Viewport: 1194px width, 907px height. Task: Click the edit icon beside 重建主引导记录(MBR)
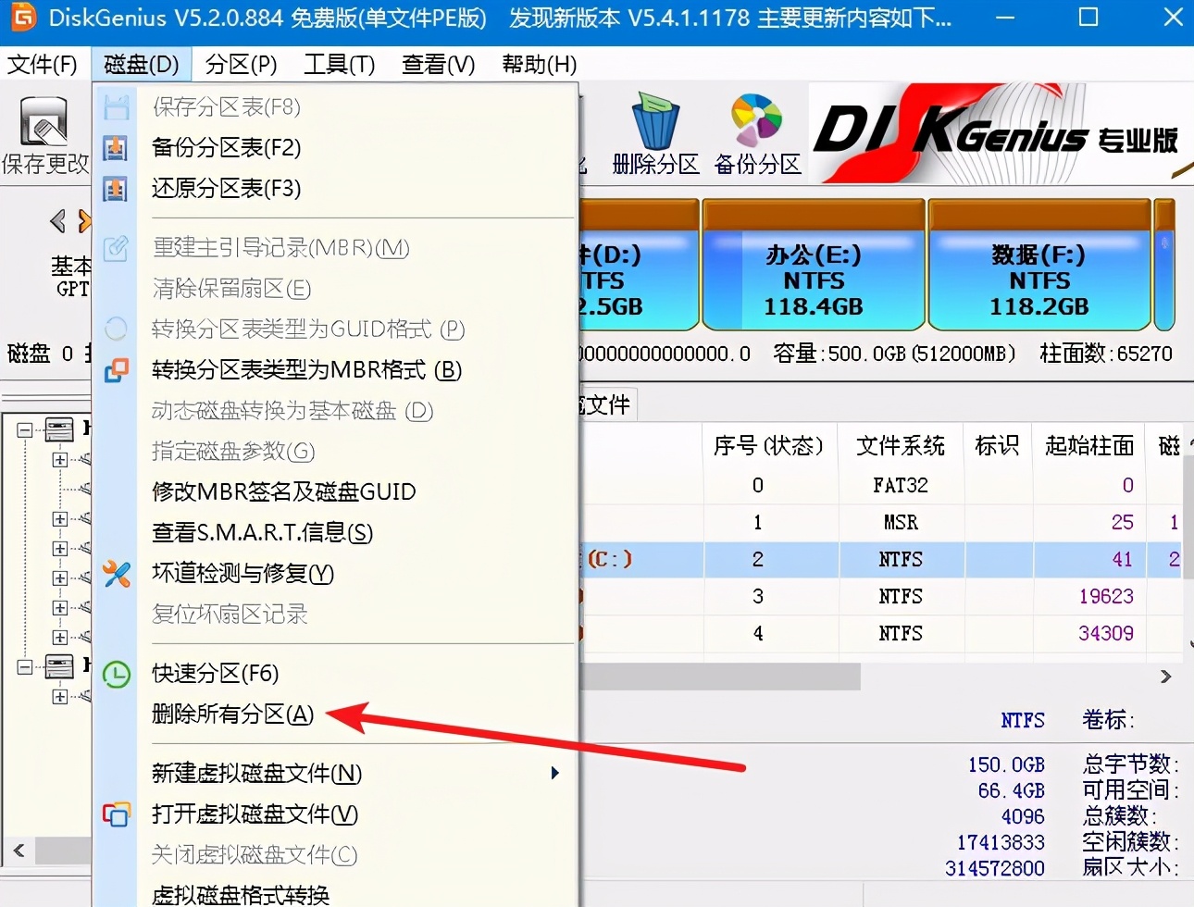coord(117,247)
